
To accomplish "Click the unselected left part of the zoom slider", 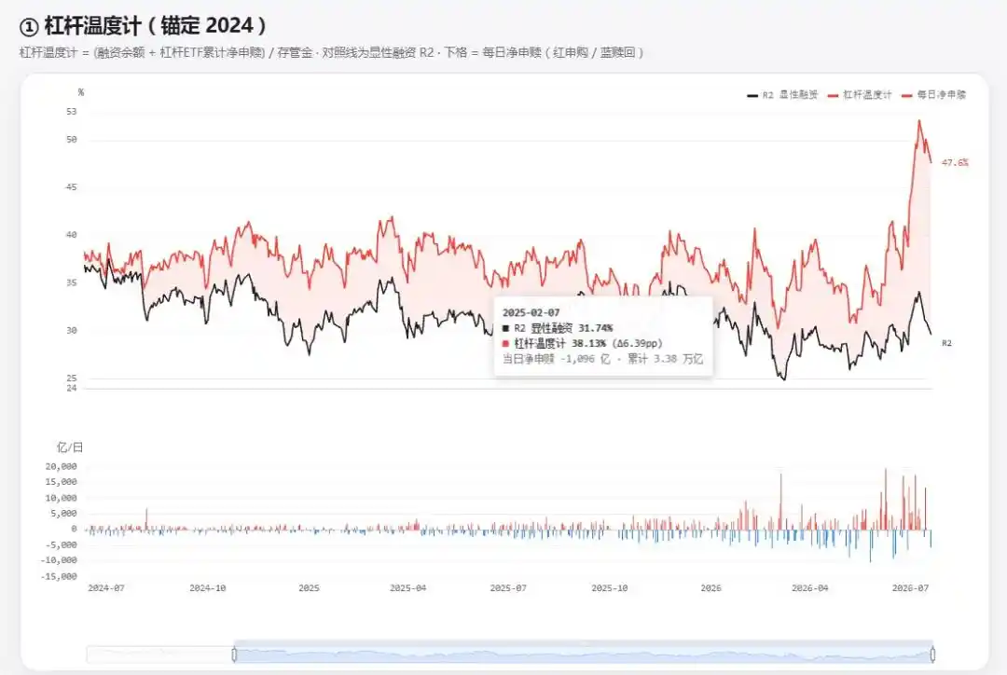I will [159, 654].
